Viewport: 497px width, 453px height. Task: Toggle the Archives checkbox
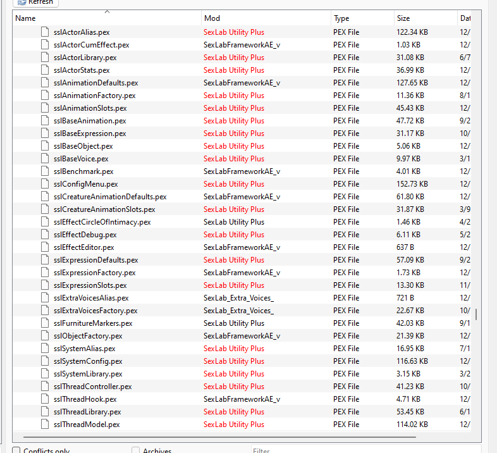[x=136, y=450]
